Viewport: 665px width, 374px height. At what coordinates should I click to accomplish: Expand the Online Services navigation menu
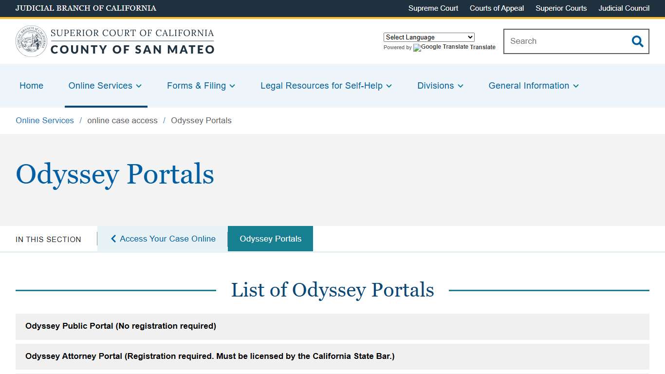tap(101, 86)
